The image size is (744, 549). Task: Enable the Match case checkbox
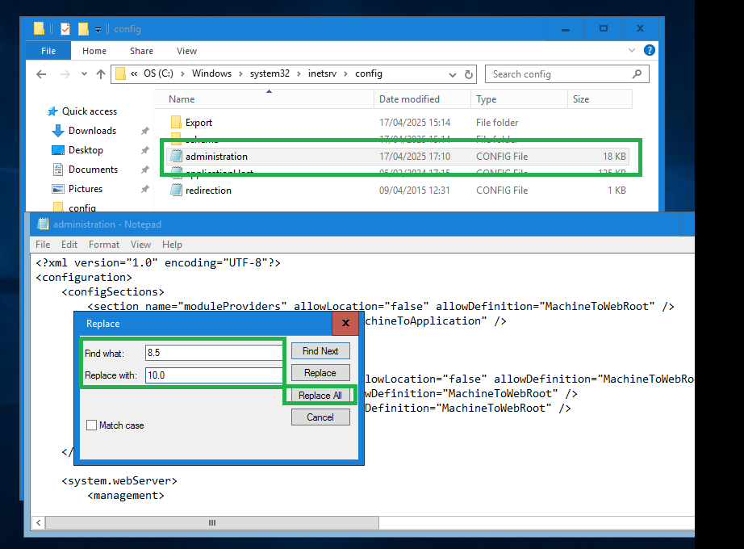click(91, 425)
